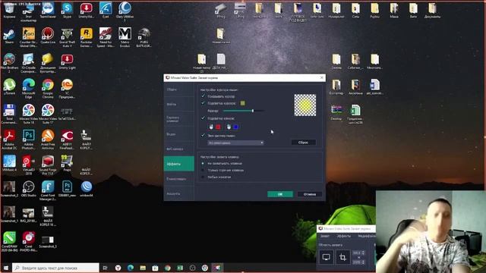Select the Microsoft Edge desktop icon
The height and width of the screenshot is (273, 486).
tap(29, 88)
